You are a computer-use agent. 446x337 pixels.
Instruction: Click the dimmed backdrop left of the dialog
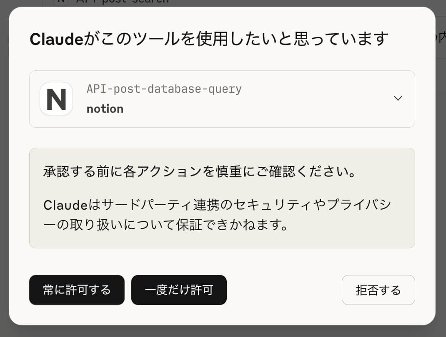(x=4, y=166)
